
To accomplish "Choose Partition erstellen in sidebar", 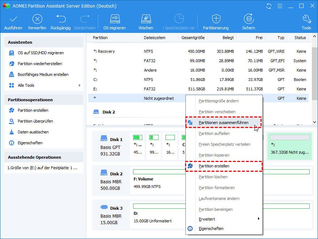I will pos(33,110).
